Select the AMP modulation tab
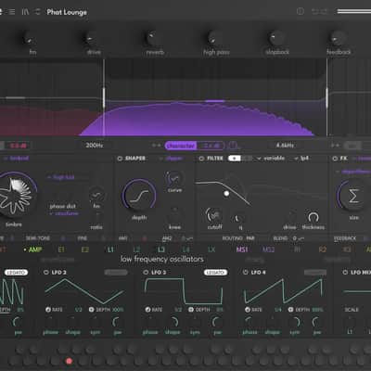Image resolution: width=371 pixels, height=371 pixels. tap(34, 249)
